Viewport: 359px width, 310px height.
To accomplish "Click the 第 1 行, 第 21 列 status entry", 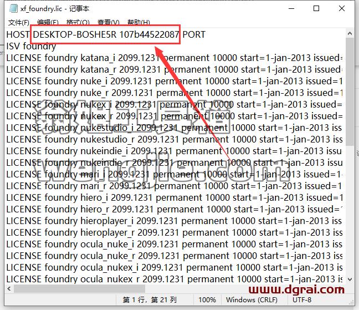I will coord(150,300).
